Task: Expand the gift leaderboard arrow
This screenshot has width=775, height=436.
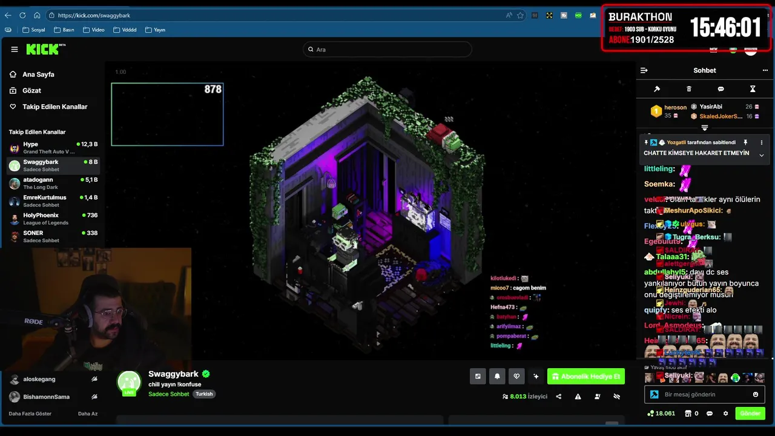Action: (705, 128)
